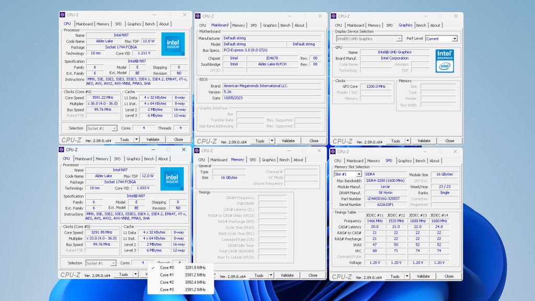Select Core #2 in the core clock menu

(180, 282)
